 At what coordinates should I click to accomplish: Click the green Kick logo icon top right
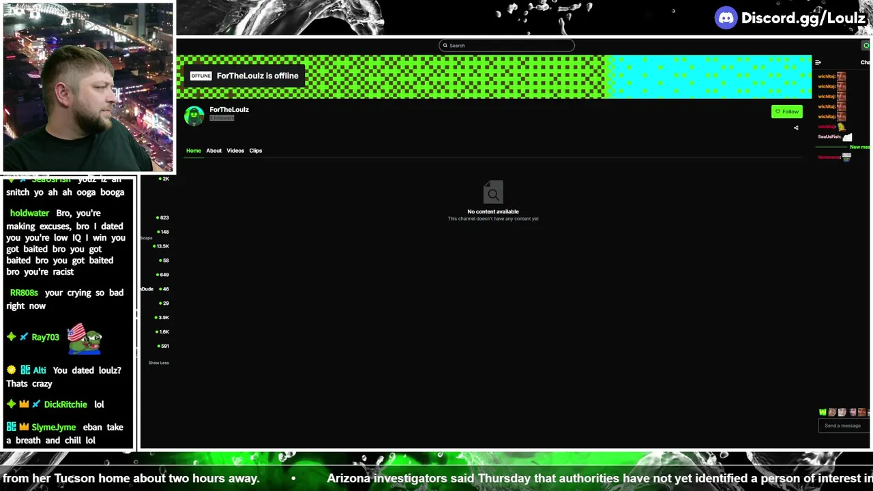(x=866, y=46)
